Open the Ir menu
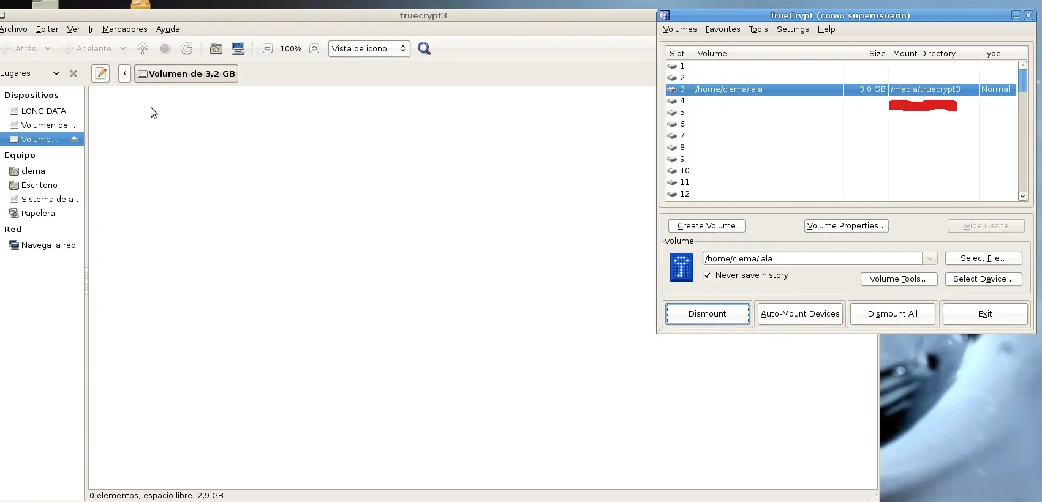The image size is (1042, 502). [91, 29]
